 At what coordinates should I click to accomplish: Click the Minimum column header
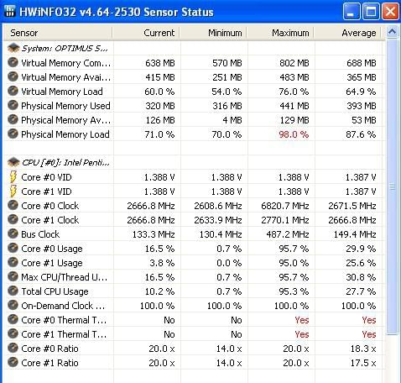(213, 33)
